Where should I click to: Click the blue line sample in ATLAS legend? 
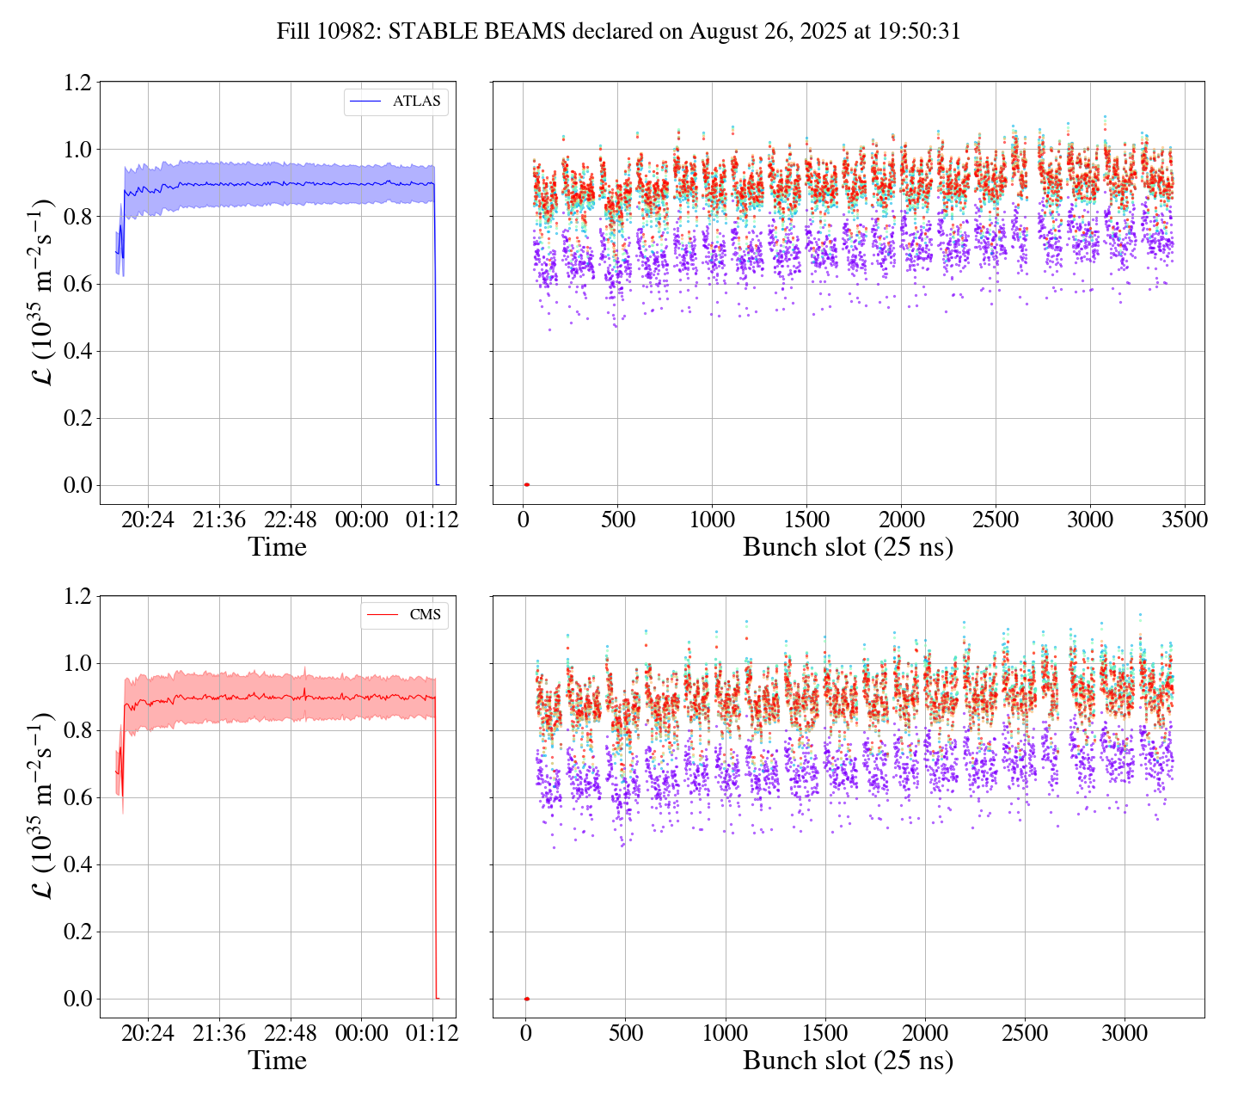click(x=365, y=101)
